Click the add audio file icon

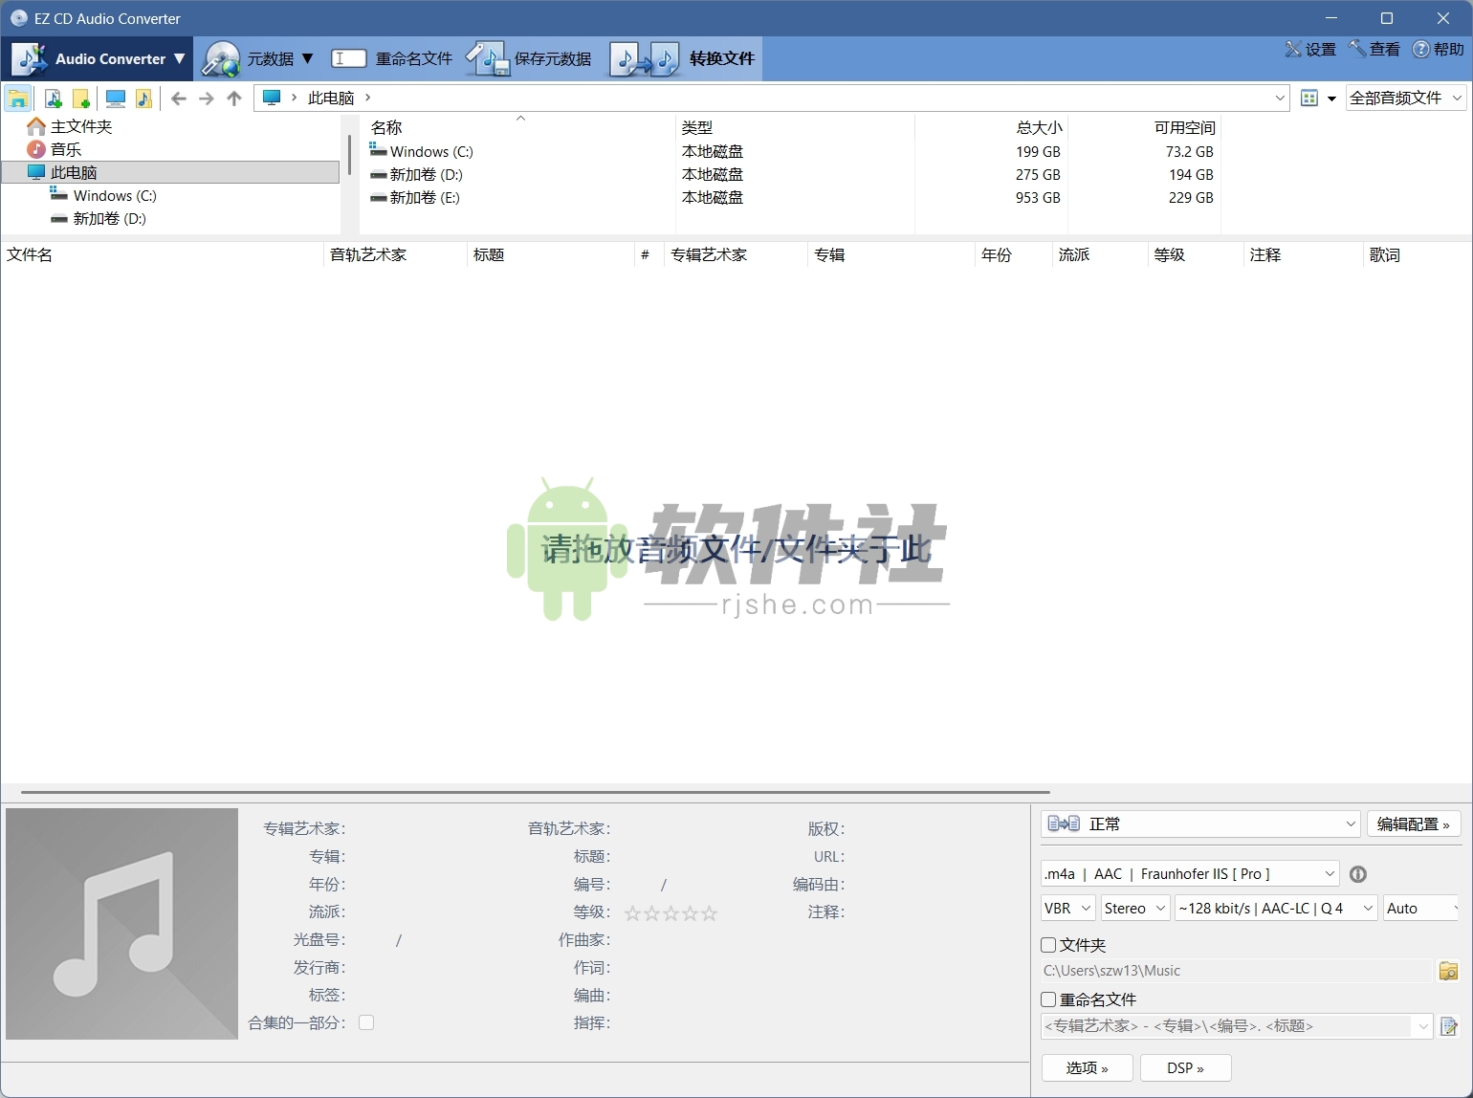click(53, 98)
